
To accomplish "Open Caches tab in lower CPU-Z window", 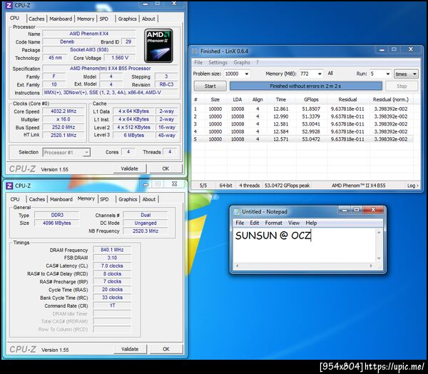I will coord(37,199).
